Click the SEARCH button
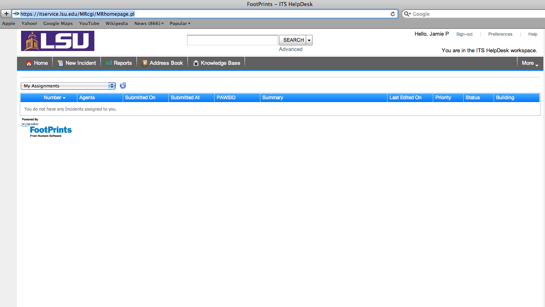The height and width of the screenshot is (307, 545). click(x=294, y=40)
